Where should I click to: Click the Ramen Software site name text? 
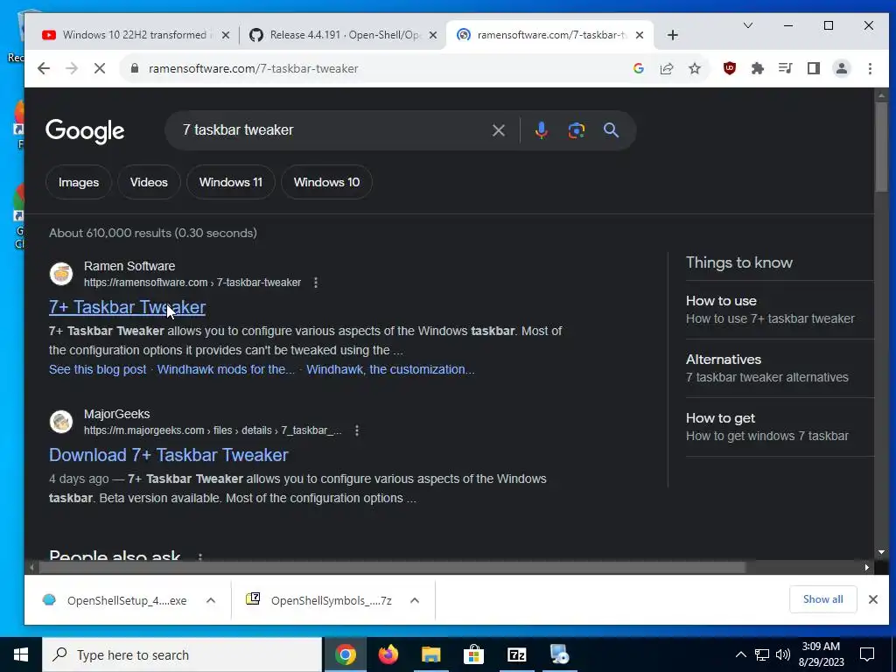tap(129, 266)
